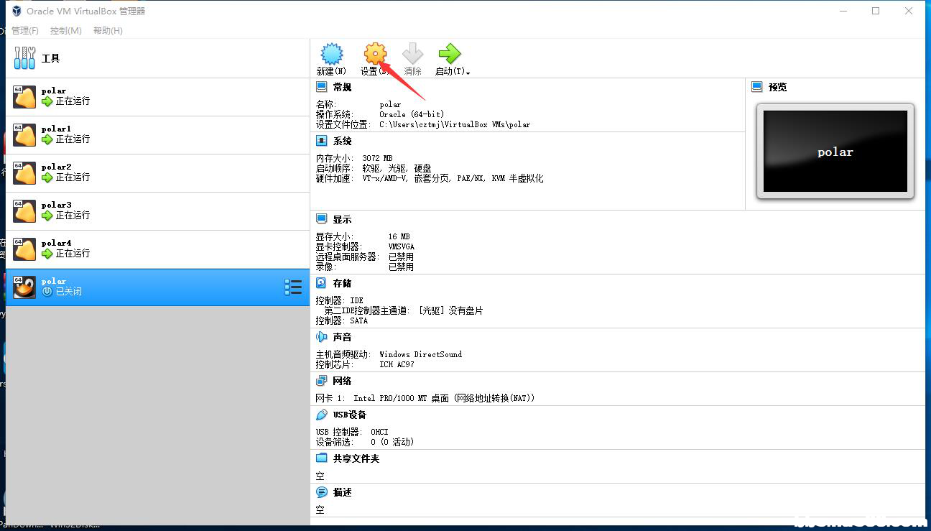Click the 清除 discard icon in toolbar
931x531 pixels.
pos(413,53)
